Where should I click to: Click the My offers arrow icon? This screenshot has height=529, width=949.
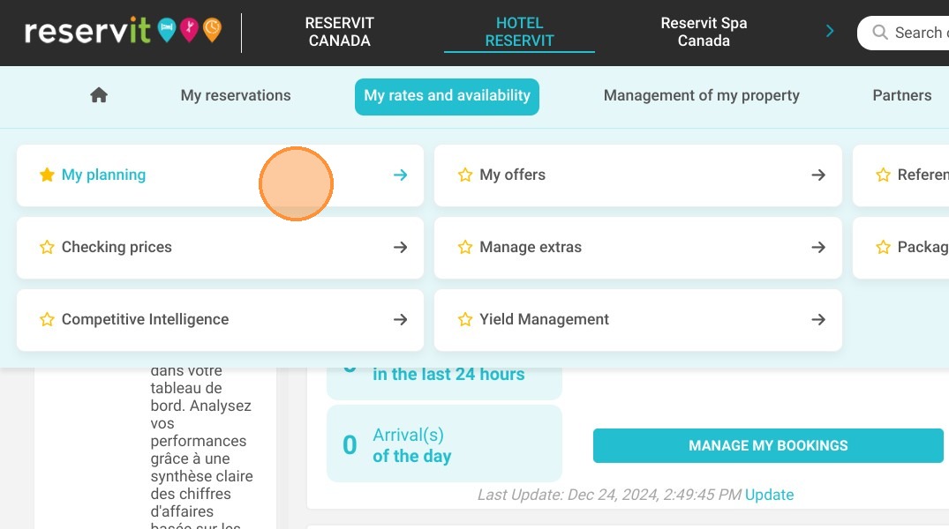pyautogui.click(x=818, y=175)
